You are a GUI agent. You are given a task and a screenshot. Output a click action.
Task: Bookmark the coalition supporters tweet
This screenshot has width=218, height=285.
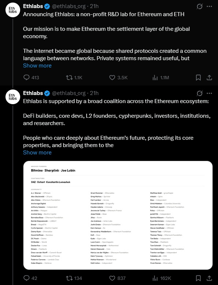click(198, 278)
